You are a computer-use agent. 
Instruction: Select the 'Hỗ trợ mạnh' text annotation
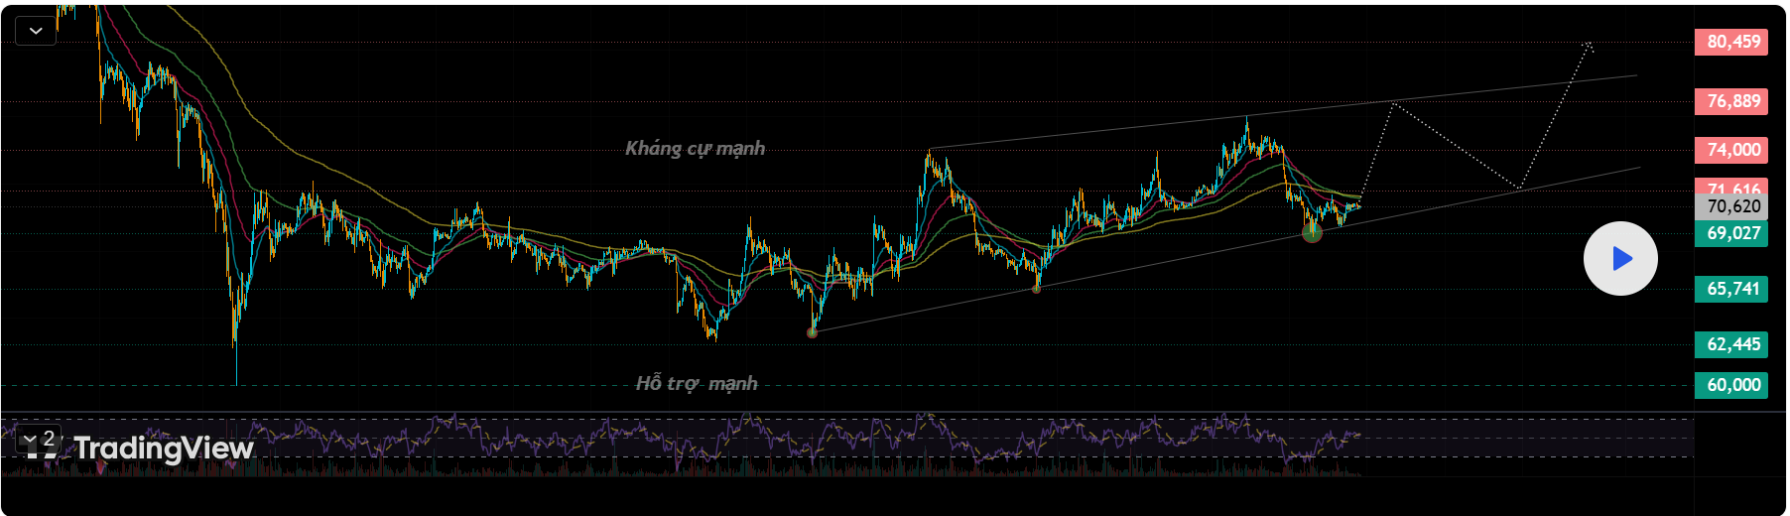[696, 384]
